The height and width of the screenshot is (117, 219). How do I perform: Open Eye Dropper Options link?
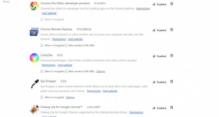click(70, 97)
